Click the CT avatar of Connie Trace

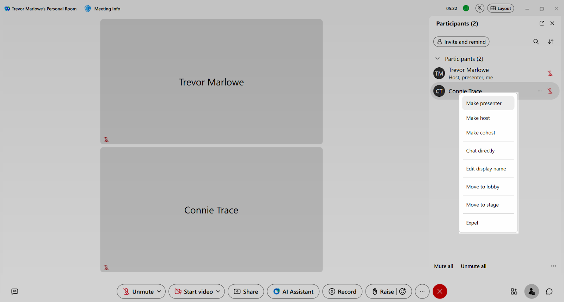pos(439,91)
